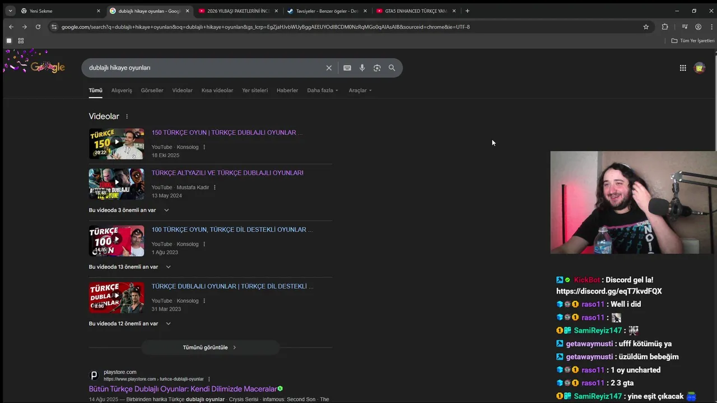The width and height of the screenshot is (717, 403).
Task: Open options for 150 TÜRKÇE OYUN result
Action: 204,147
